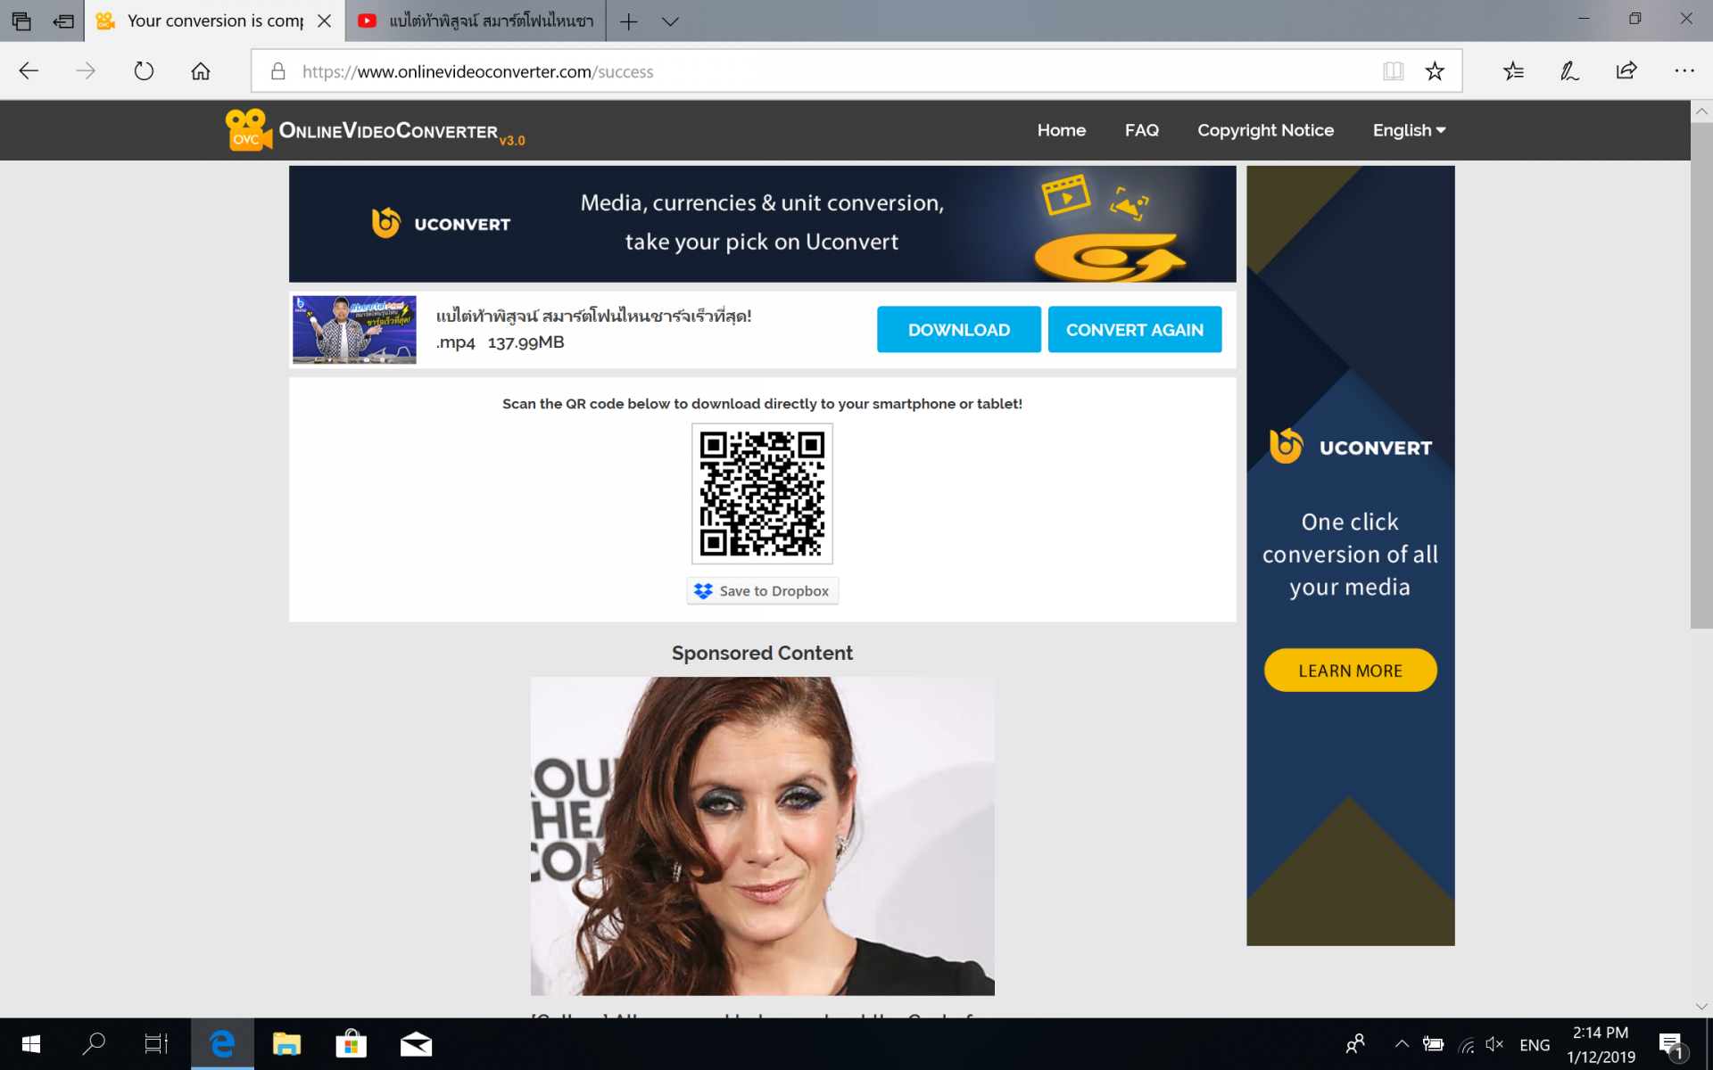Open File Explorer from the taskbar
The image size is (1713, 1070).
coord(286,1044)
